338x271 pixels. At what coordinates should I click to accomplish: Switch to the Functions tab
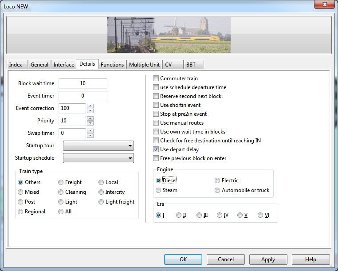click(112, 65)
